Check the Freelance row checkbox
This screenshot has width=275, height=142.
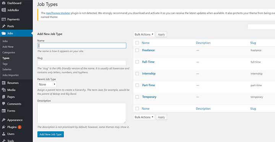coord(137,50)
